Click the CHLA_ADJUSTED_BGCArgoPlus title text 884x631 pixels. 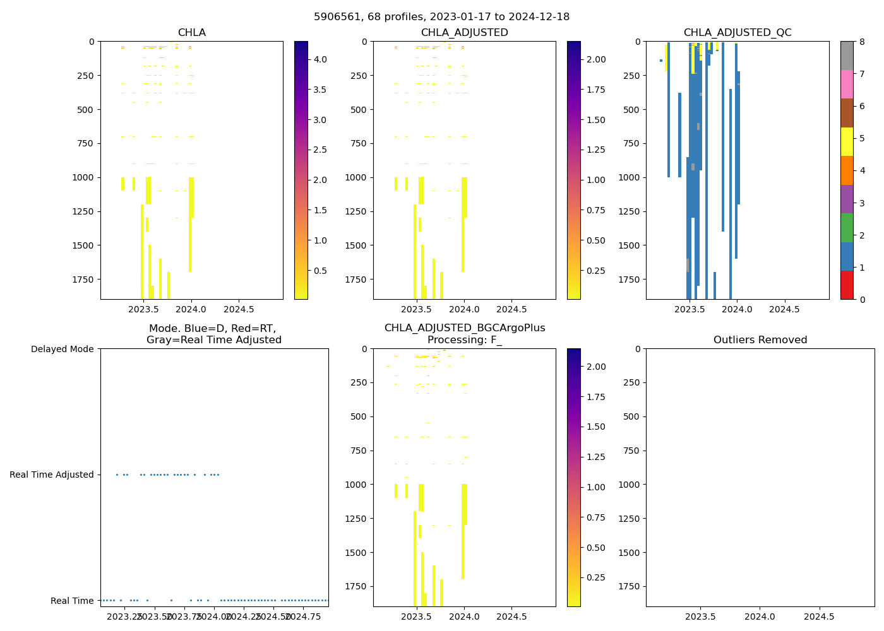pyautogui.click(x=464, y=328)
